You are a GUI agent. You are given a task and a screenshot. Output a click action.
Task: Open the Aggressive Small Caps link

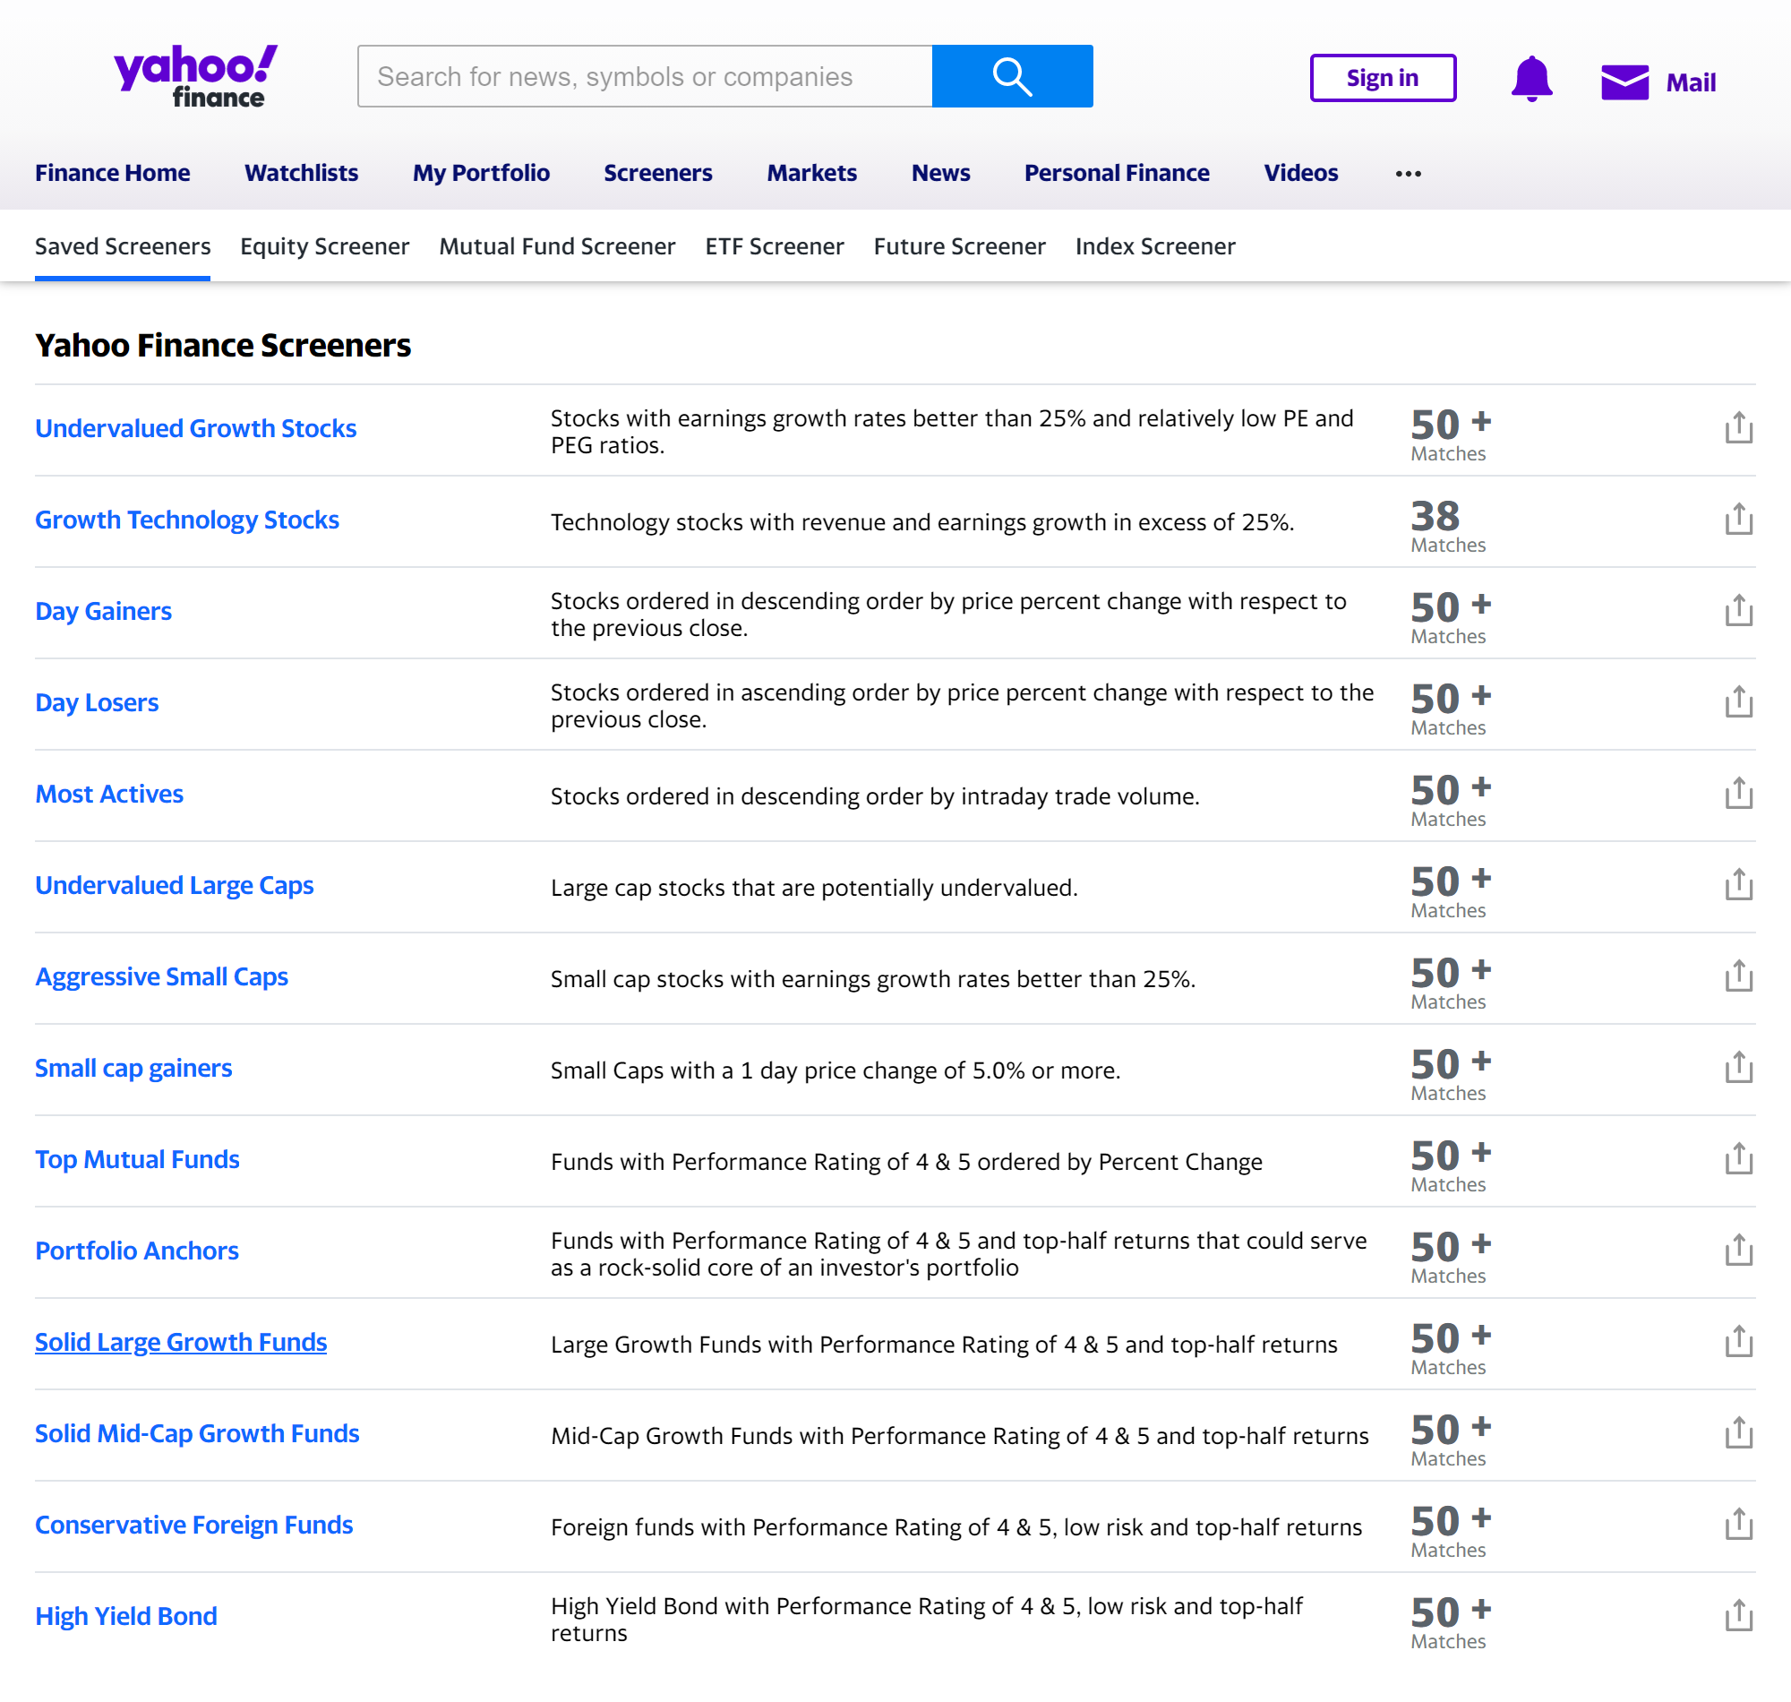(161, 977)
